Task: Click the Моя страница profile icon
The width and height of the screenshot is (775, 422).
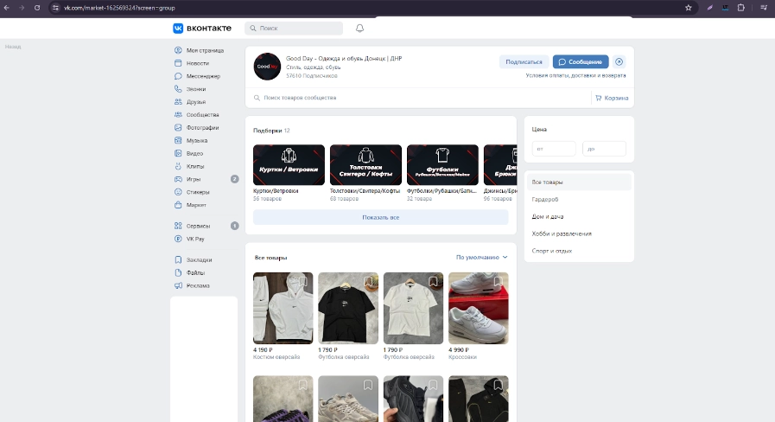Action: coord(178,50)
